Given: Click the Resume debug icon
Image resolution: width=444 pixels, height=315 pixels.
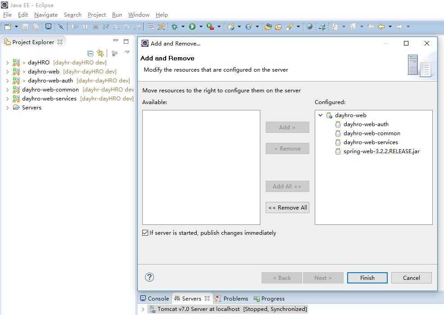Looking at the screenshot, I should pos(75,27).
